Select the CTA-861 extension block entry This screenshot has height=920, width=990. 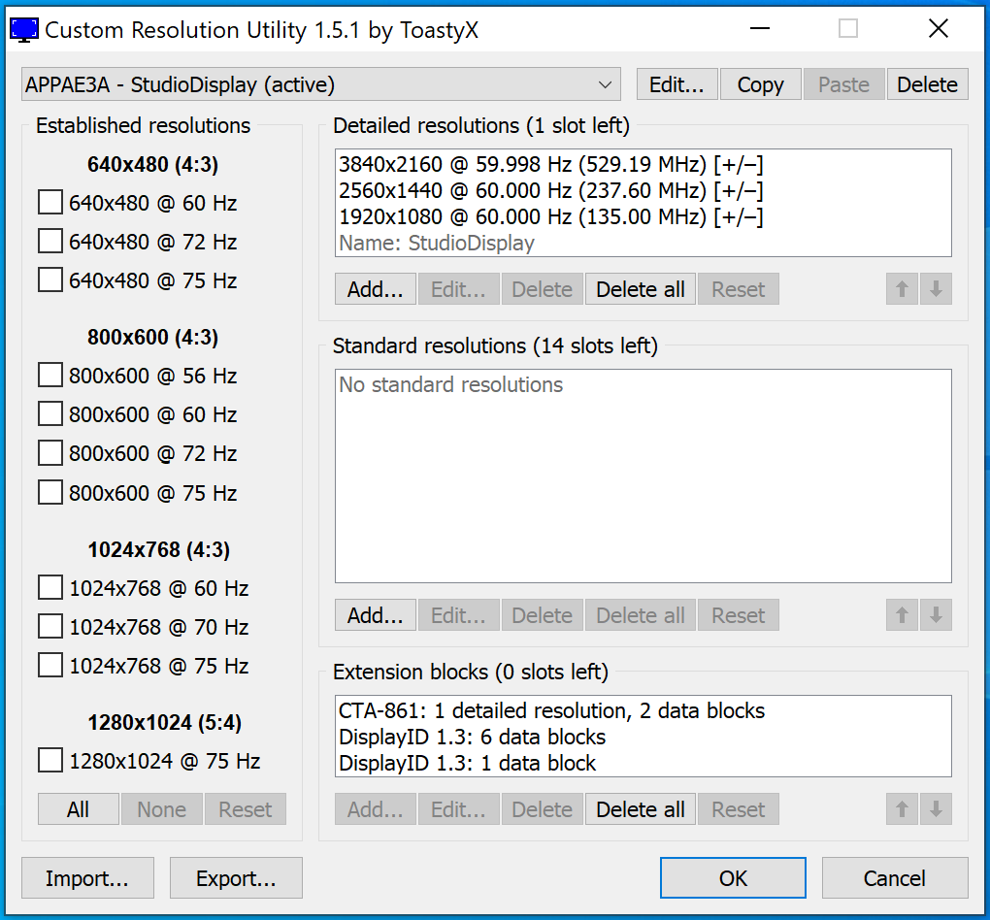point(551,711)
